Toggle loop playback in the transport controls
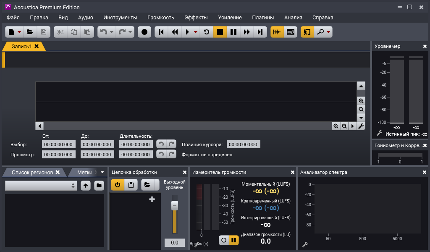The image size is (430, 252). [206, 32]
